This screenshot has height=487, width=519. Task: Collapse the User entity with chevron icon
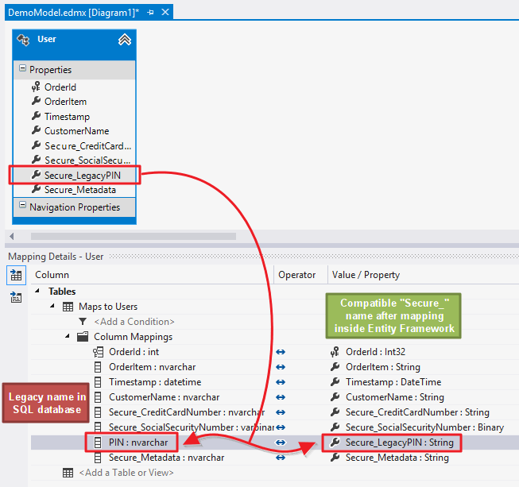pos(125,40)
